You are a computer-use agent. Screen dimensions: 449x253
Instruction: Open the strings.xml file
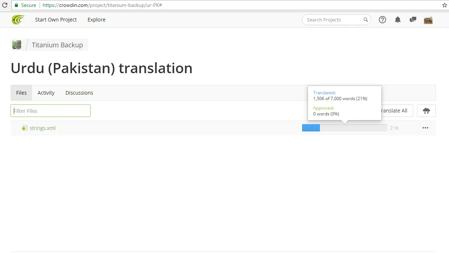pos(43,128)
